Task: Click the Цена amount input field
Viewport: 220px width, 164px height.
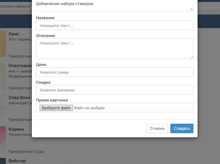Action: tap(114, 72)
